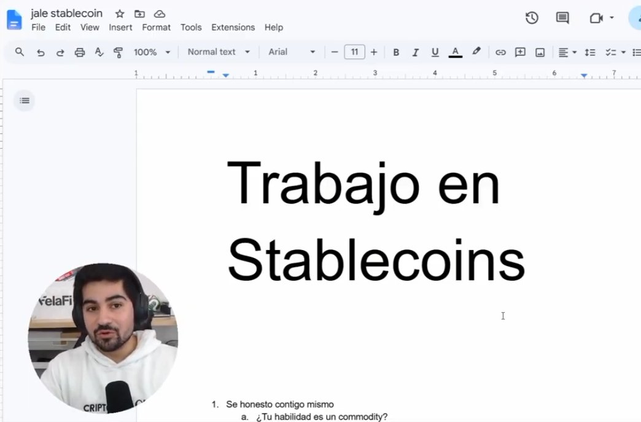641x422 pixels.
Task: Open the Help menu
Action: click(x=273, y=28)
